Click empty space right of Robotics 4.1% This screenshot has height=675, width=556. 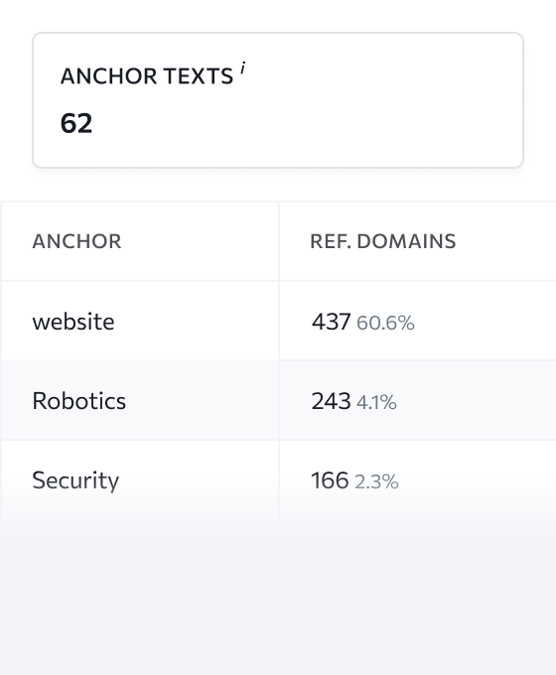pyautogui.click(x=476, y=401)
